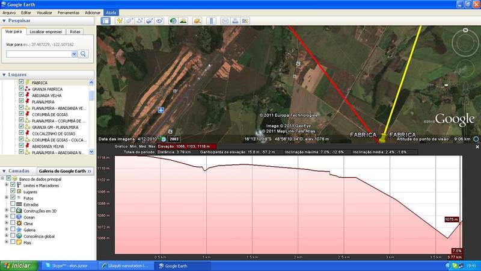Select GRANJA GM - PLANALMIRA place row
This screenshot has width=481, height=271.
[55, 127]
